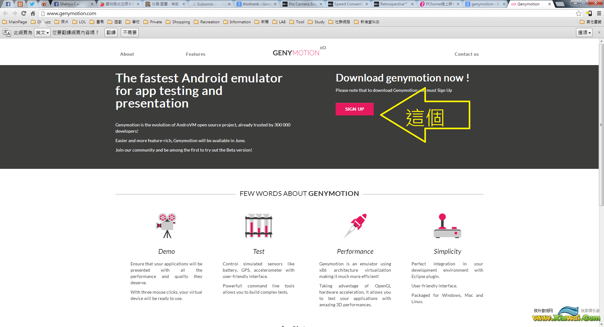Open the Study bookmark folder
Screen dimensions: 604x327
316,22
